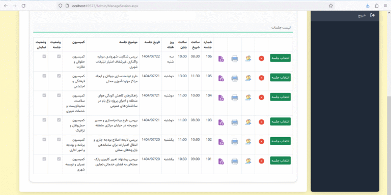Click purple add-document icon for session 104

click(221, 97)
